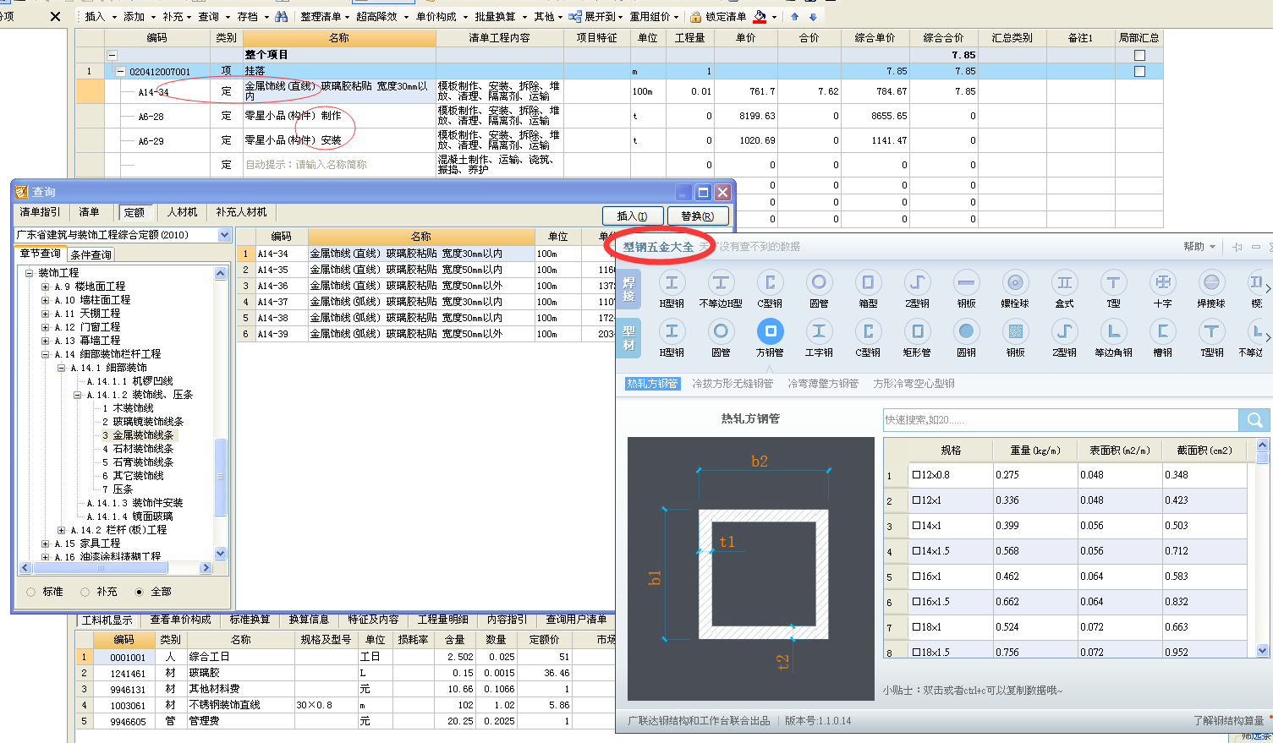Collapse the 装饰工程 tree node
This screenshot has width=1273, height=743.
pyautogui.click(x=29, y=273)
